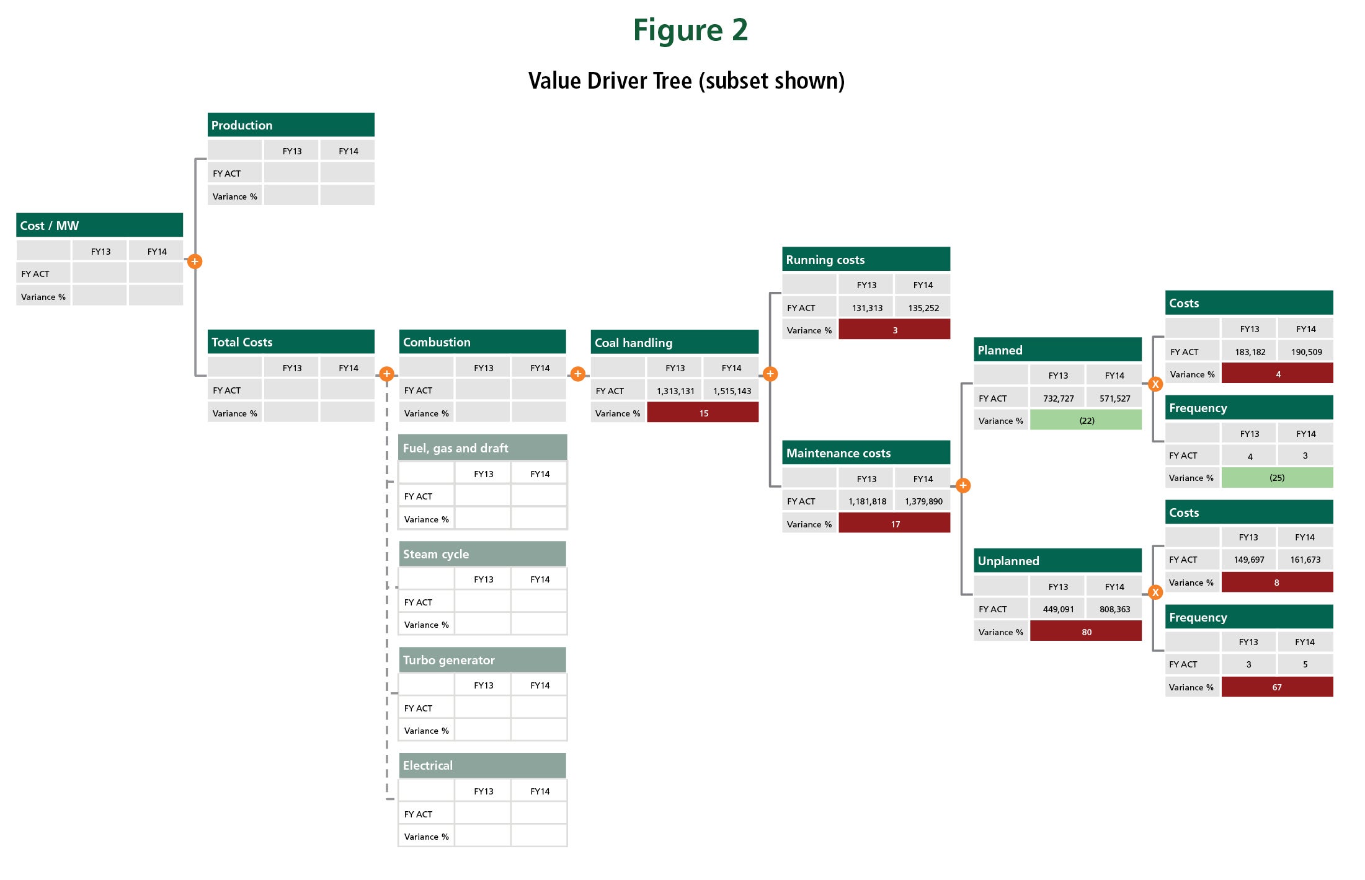
Task: Click the green Planned variance cell (22)
Action: 1085,420
